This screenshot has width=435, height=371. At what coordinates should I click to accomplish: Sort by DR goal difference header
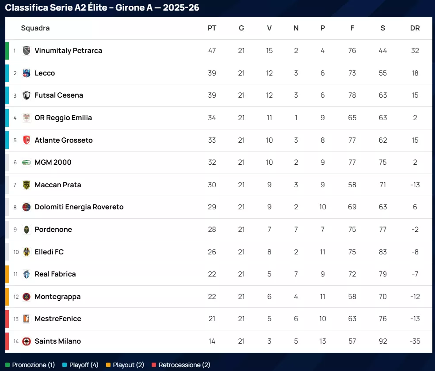point(415,28)
